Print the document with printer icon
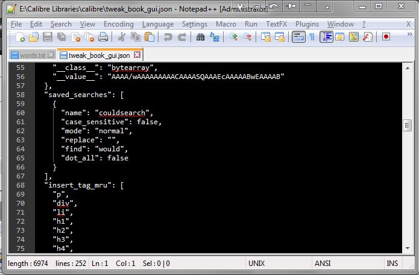Screen dimensions: 419x275 coord(103,37)
